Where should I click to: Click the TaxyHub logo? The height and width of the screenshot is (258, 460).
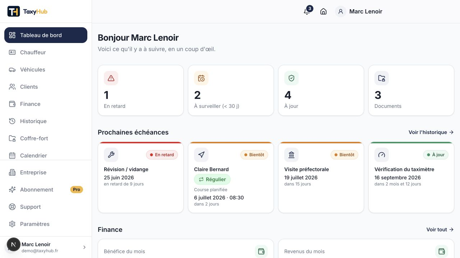27,11
